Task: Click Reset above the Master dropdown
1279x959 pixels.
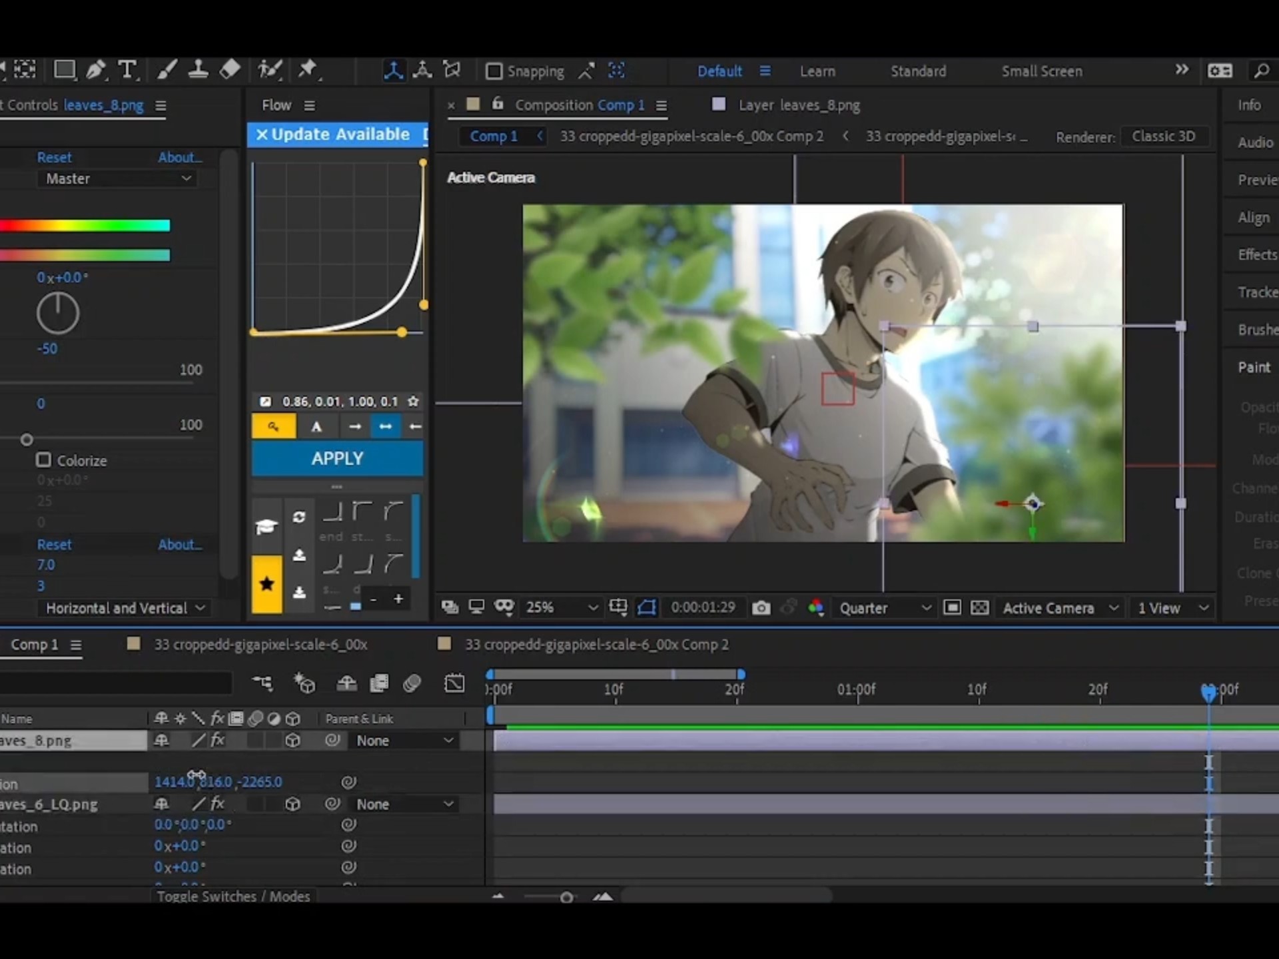Action: (54, 158)
